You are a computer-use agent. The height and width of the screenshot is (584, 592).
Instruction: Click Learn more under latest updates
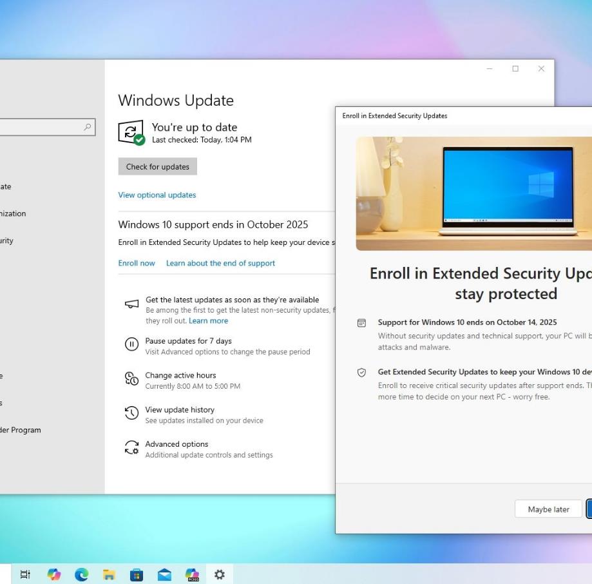(209, 321)
